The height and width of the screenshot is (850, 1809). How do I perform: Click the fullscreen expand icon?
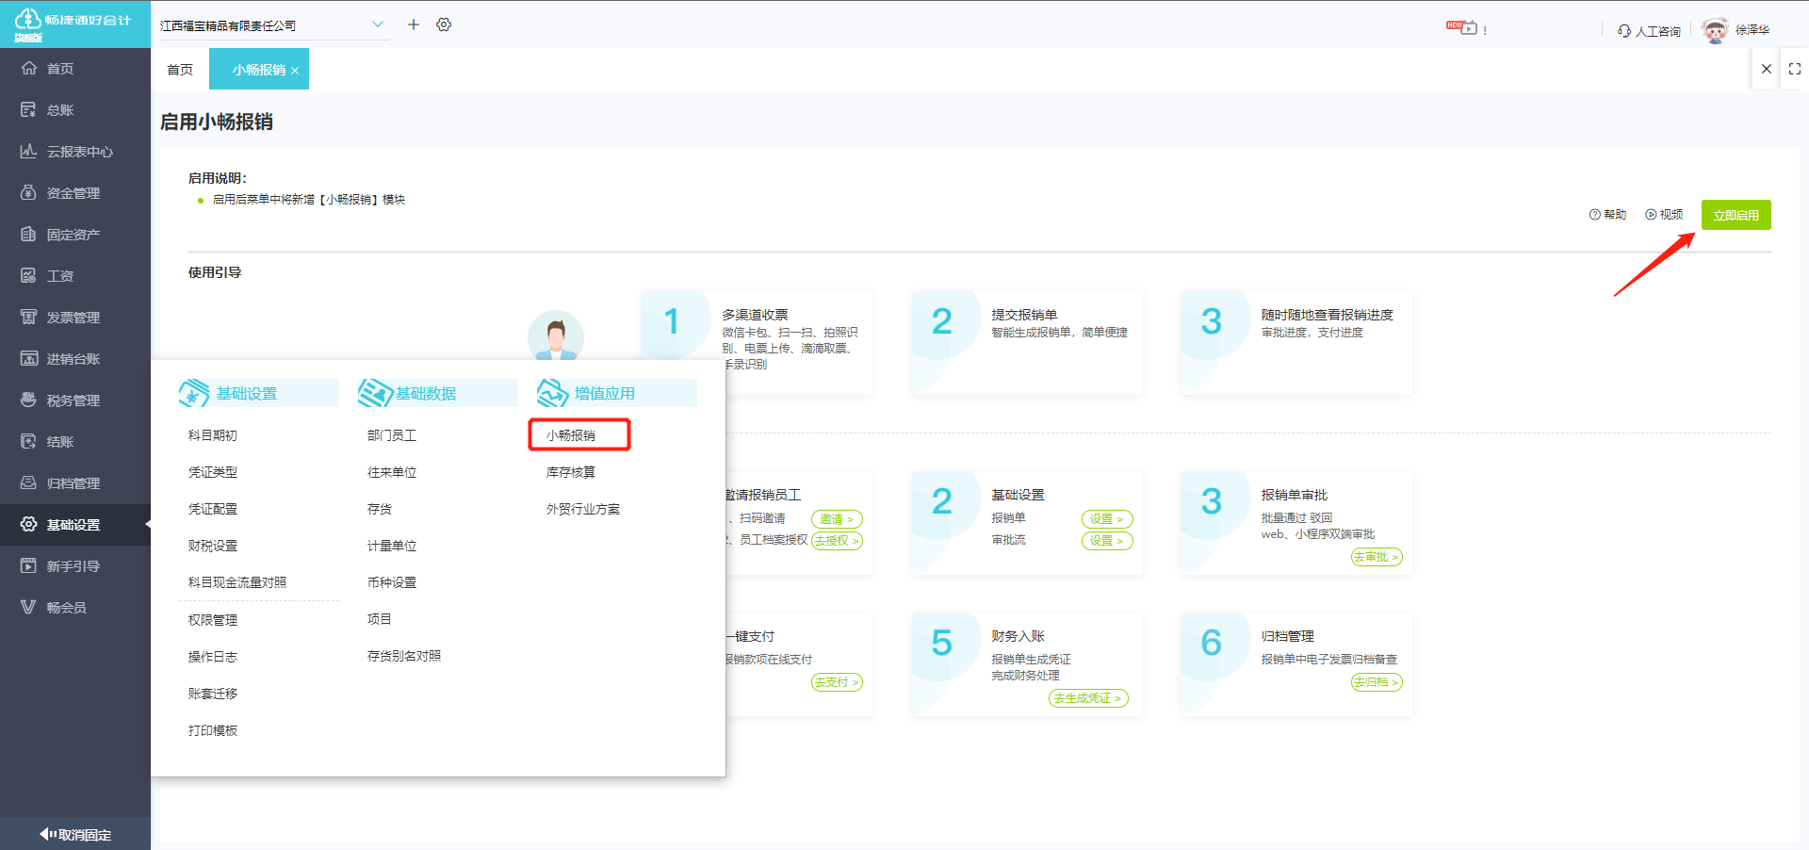coord(1794,69)
